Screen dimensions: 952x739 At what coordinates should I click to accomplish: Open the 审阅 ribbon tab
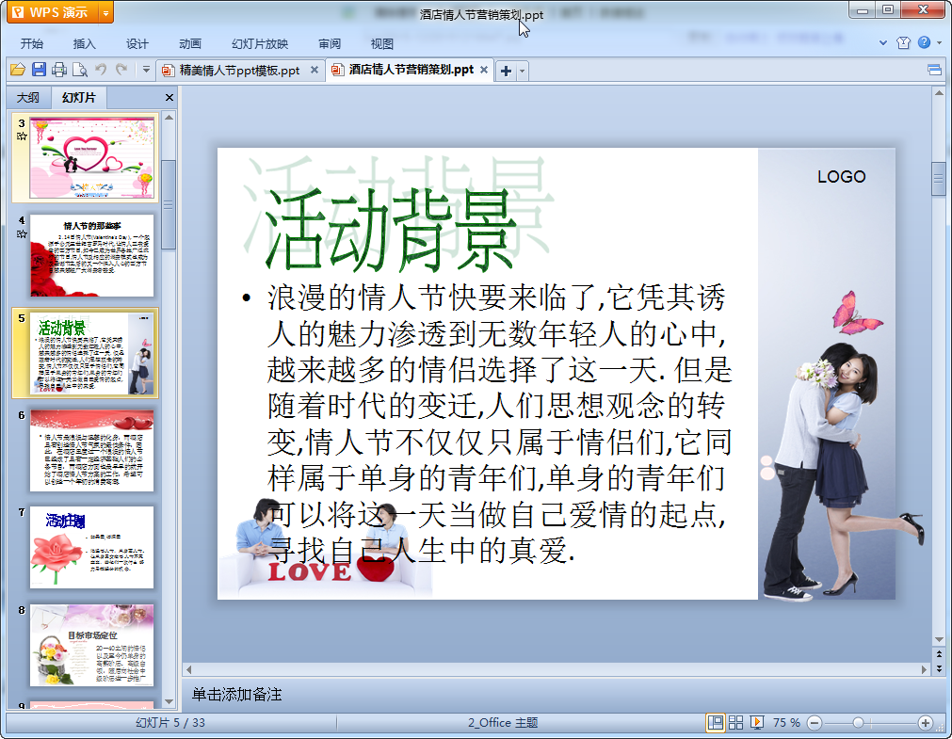tap(330, 43)
